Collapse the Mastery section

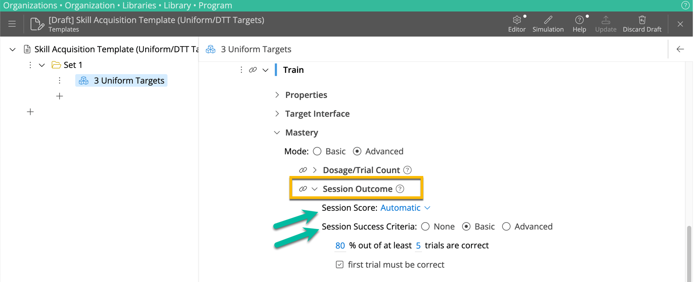point(277,132)
